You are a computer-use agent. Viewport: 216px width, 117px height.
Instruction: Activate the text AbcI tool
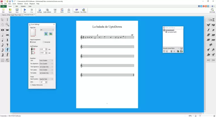point(211,20)
